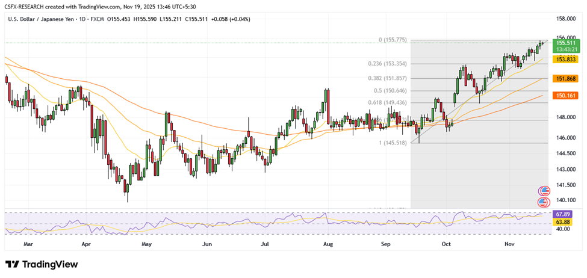Click the Oct label on time axis
This screenshot has width=587, height=278.
[446, 245]
